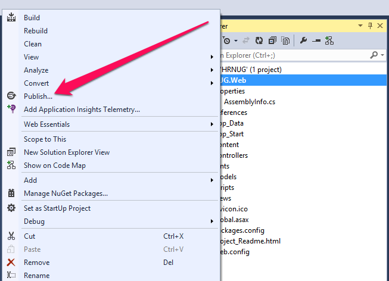The width and height of the screenshot is (389, 281).
Task: Click the Collapse All toolbar icon
Action: (272, 40)
